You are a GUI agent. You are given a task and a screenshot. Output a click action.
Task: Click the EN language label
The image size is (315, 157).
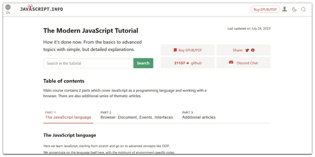(8, 13)
